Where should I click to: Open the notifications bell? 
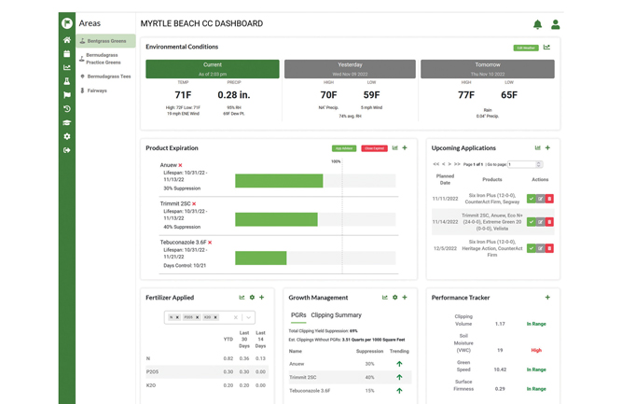point(537,24)
